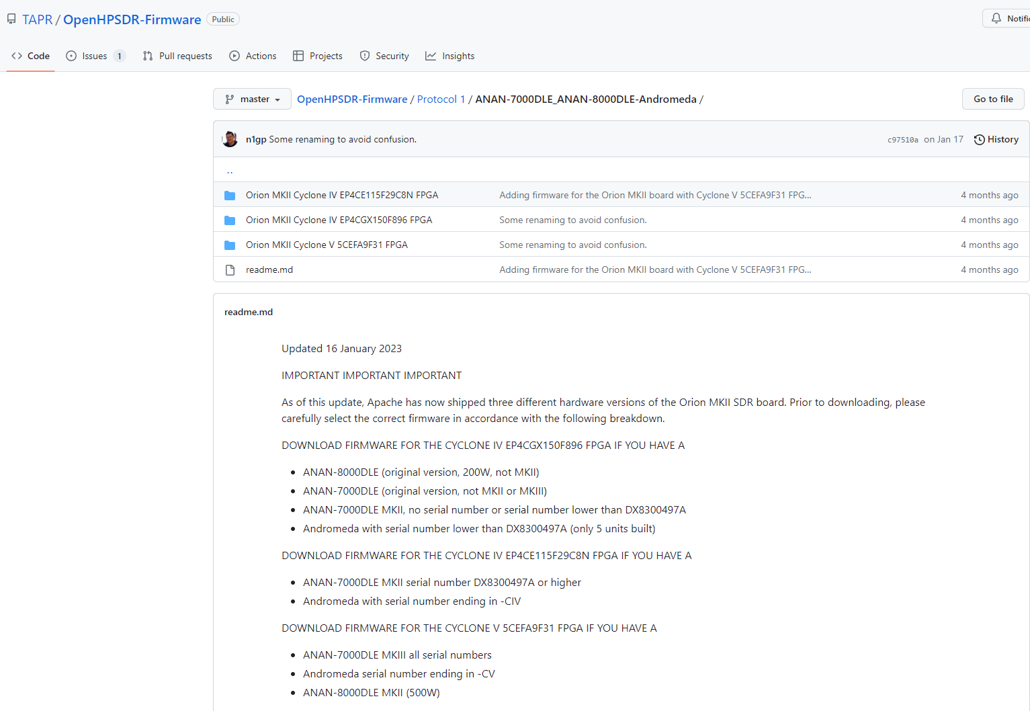The image size is (1030, 711).
Task: Click commit message on the Cyclone V 5CEFA9F31 row
Action: point(573,245)
